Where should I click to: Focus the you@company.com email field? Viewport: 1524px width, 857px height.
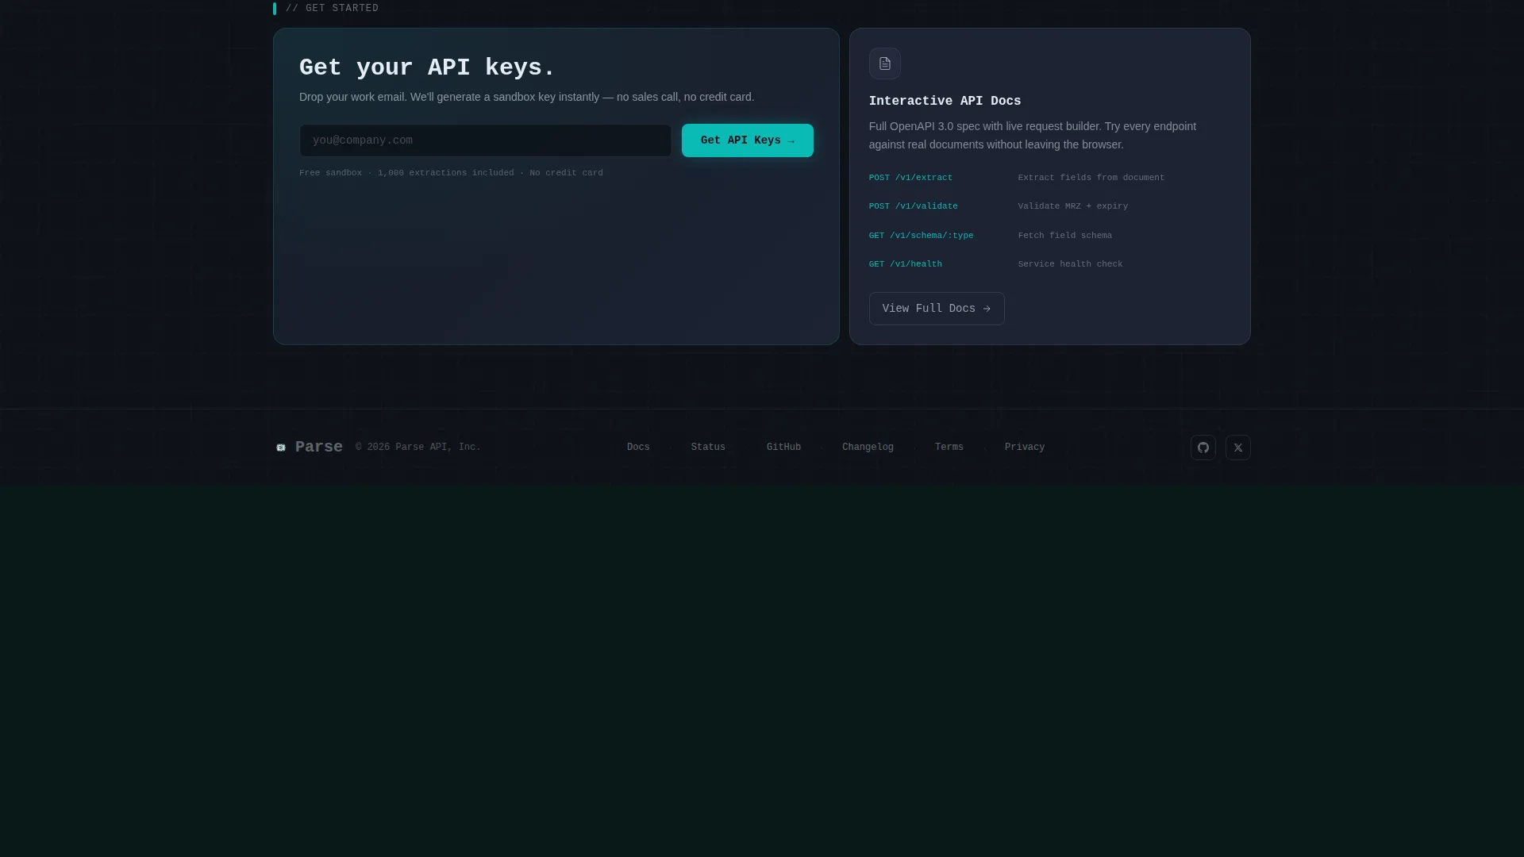(485, 140)
